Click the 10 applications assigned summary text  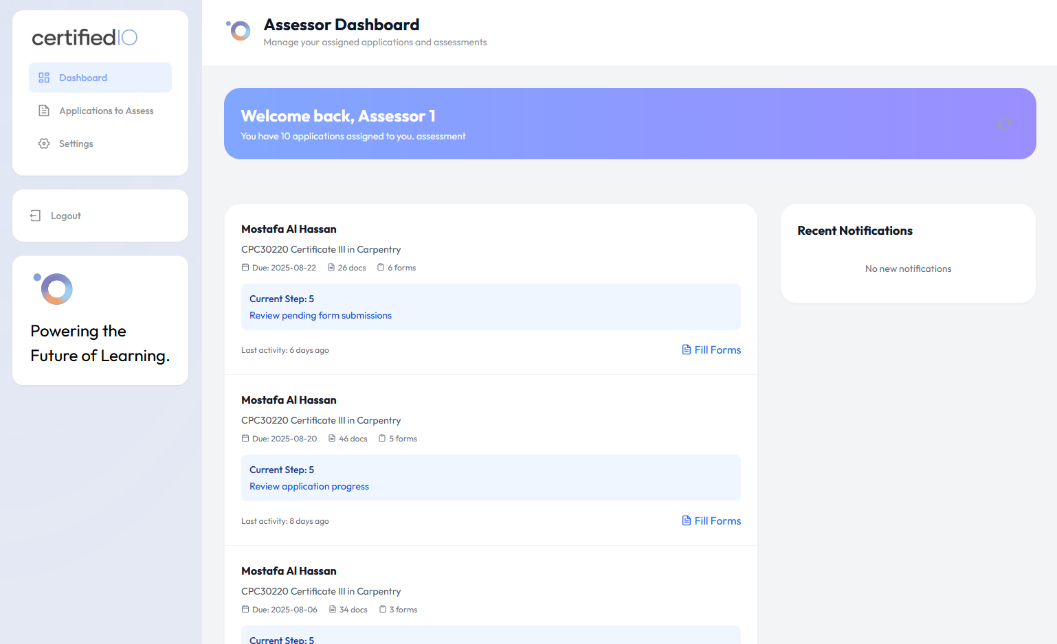tap(353, 137)
